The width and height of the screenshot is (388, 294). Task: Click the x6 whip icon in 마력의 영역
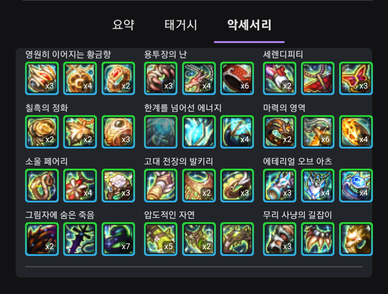click(x=318, y=132)
